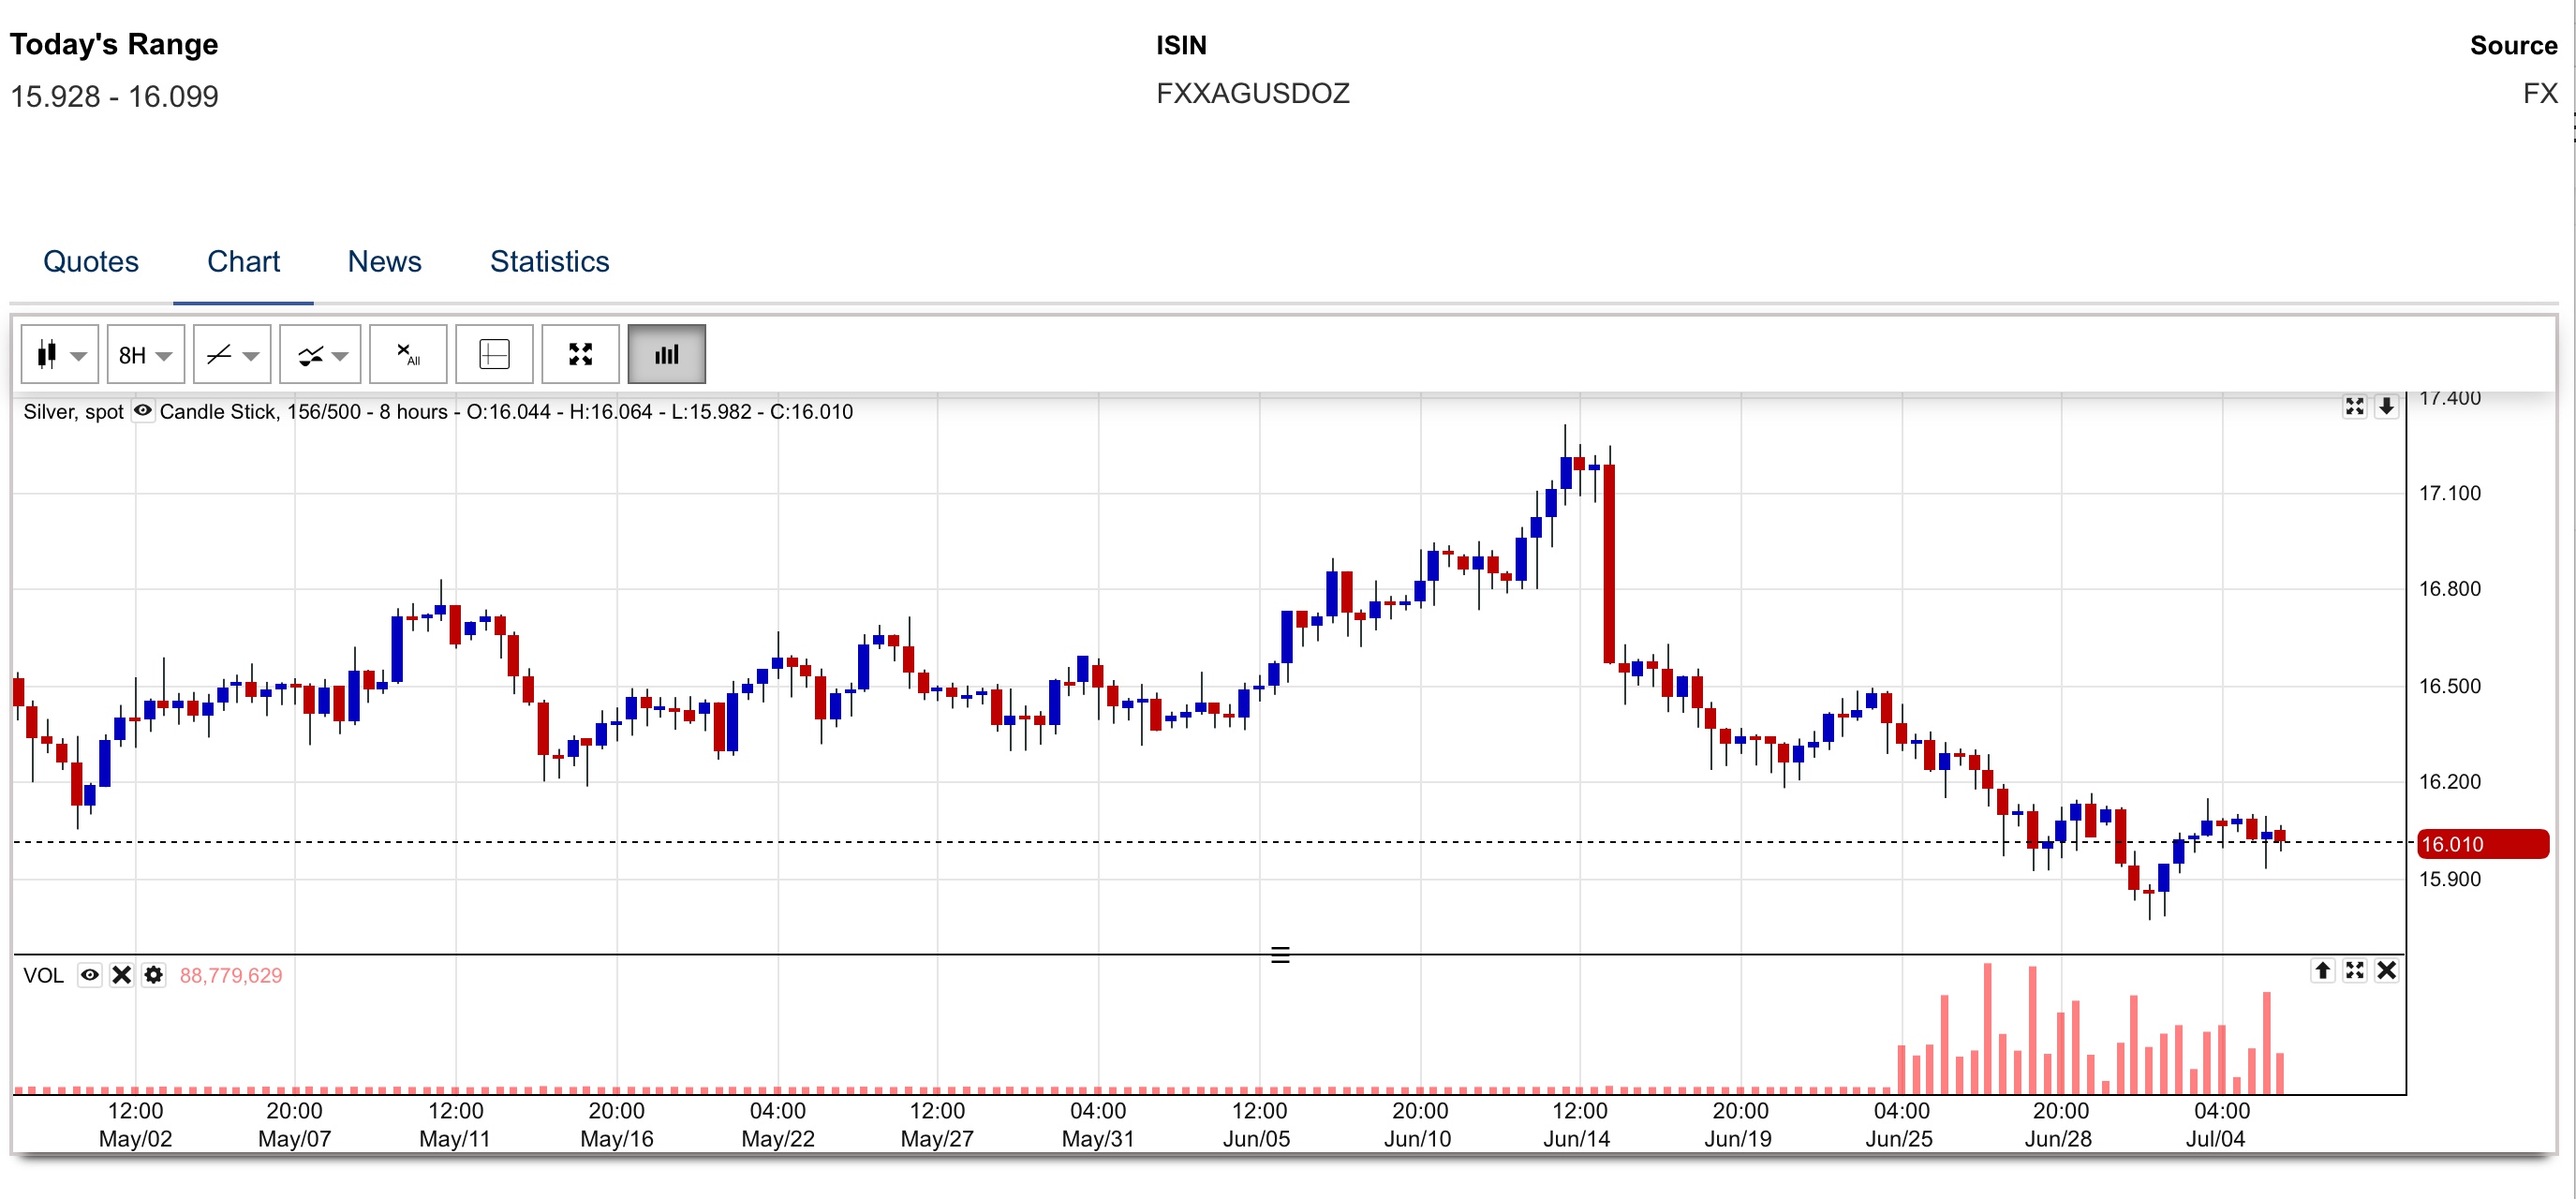Viewport: 2576px width, 1199px height.
Task: Open the Statistics tab
Action: pos(549,261)
